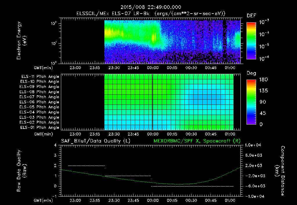Click the 00:00 tick under the spectrogram
Viewport: 297px width, 205px height.
click(153, 68)
